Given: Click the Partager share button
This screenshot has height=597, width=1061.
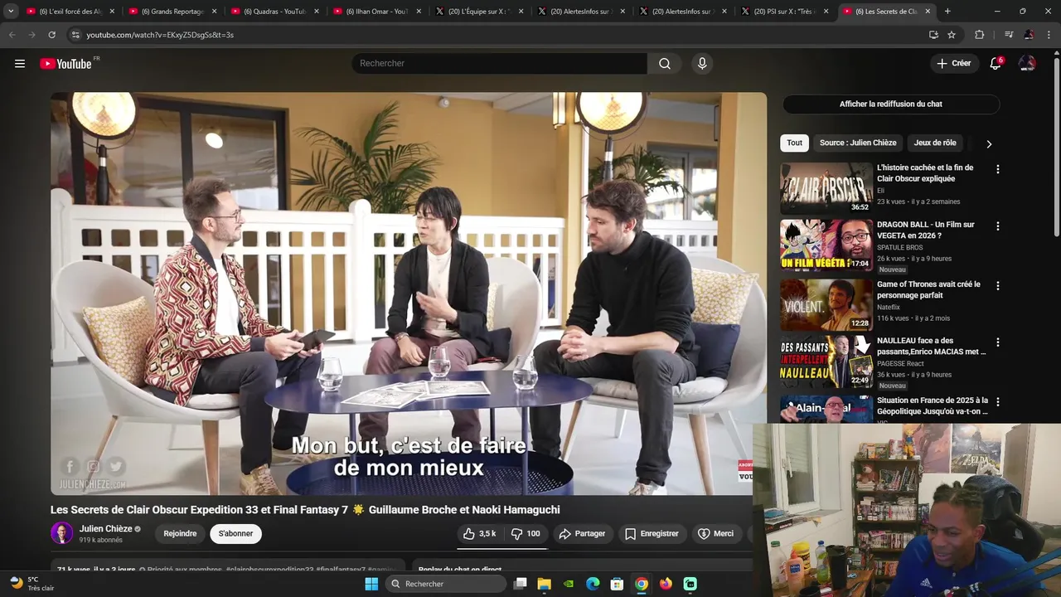Looking at the screenshot, I should (583, 534).
